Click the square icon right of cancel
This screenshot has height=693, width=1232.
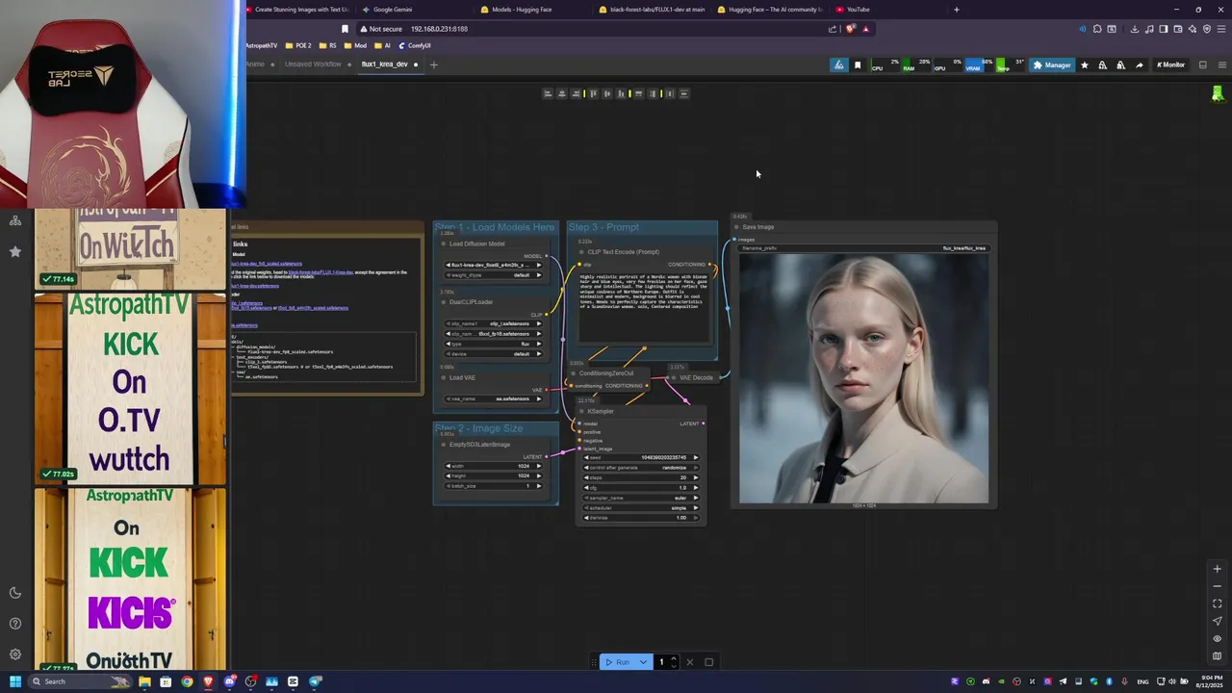coord(709,662)
